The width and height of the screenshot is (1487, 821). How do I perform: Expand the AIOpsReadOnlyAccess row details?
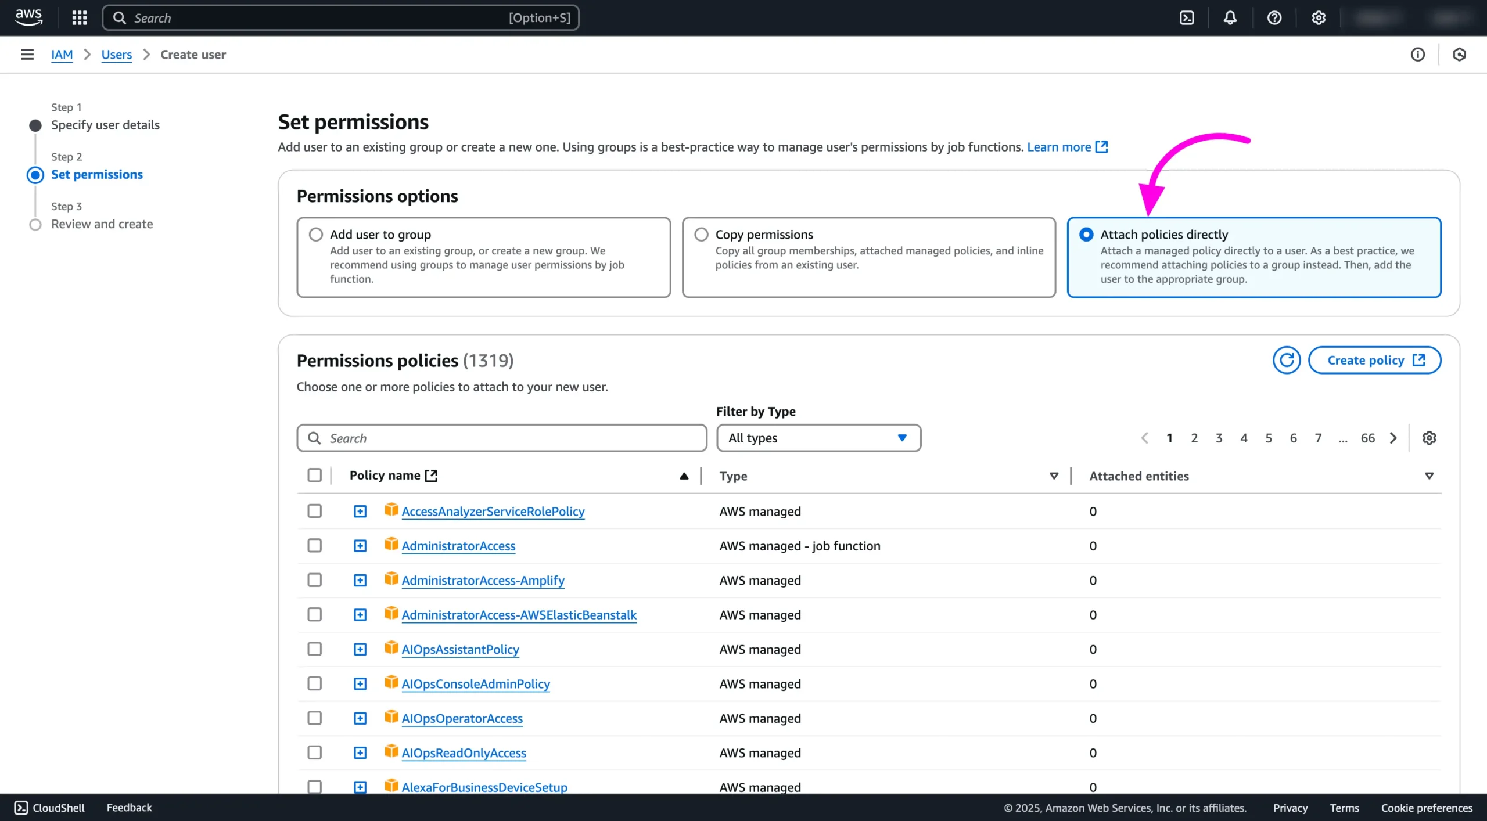point(360,752)
